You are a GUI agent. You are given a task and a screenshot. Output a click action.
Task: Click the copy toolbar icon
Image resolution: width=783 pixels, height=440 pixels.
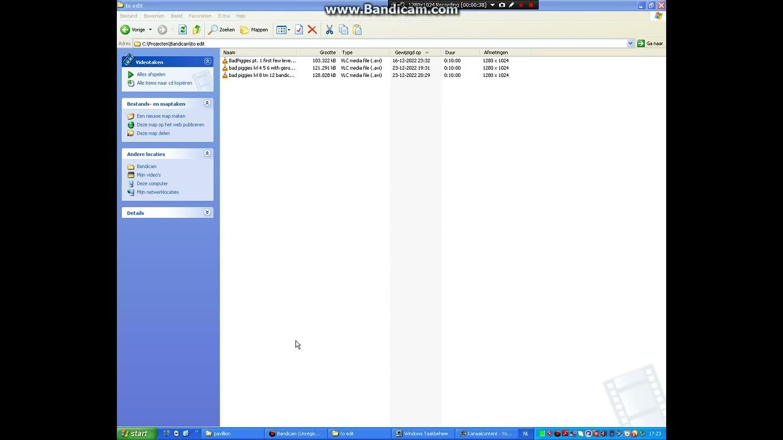click(x=343, y=29)
